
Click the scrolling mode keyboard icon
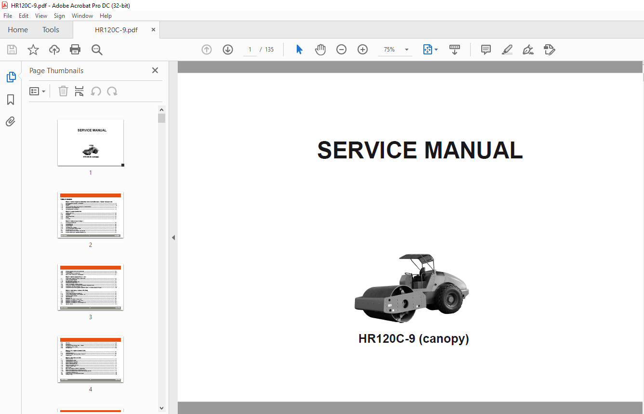pos(455,50)
